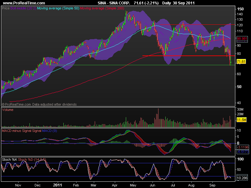The width and height of the screenshot is (251, 188).
Task: Click the -3.1196 signal value box
Action: pos(243,147)
